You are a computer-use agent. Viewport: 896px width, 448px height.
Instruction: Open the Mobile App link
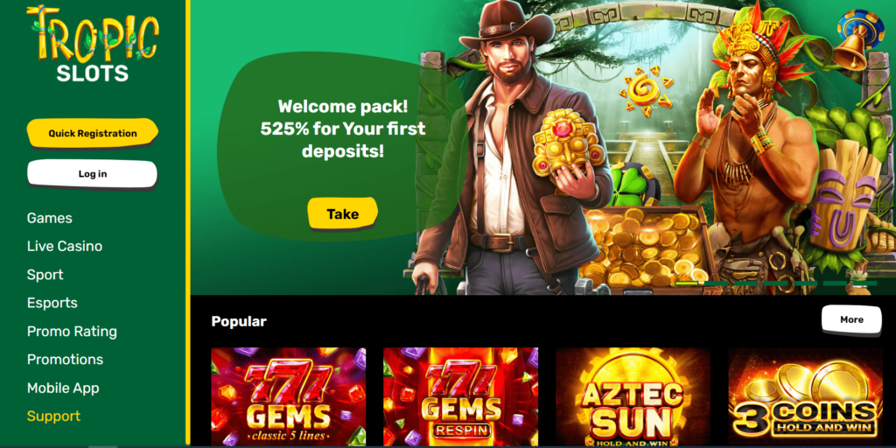[63, 388]
